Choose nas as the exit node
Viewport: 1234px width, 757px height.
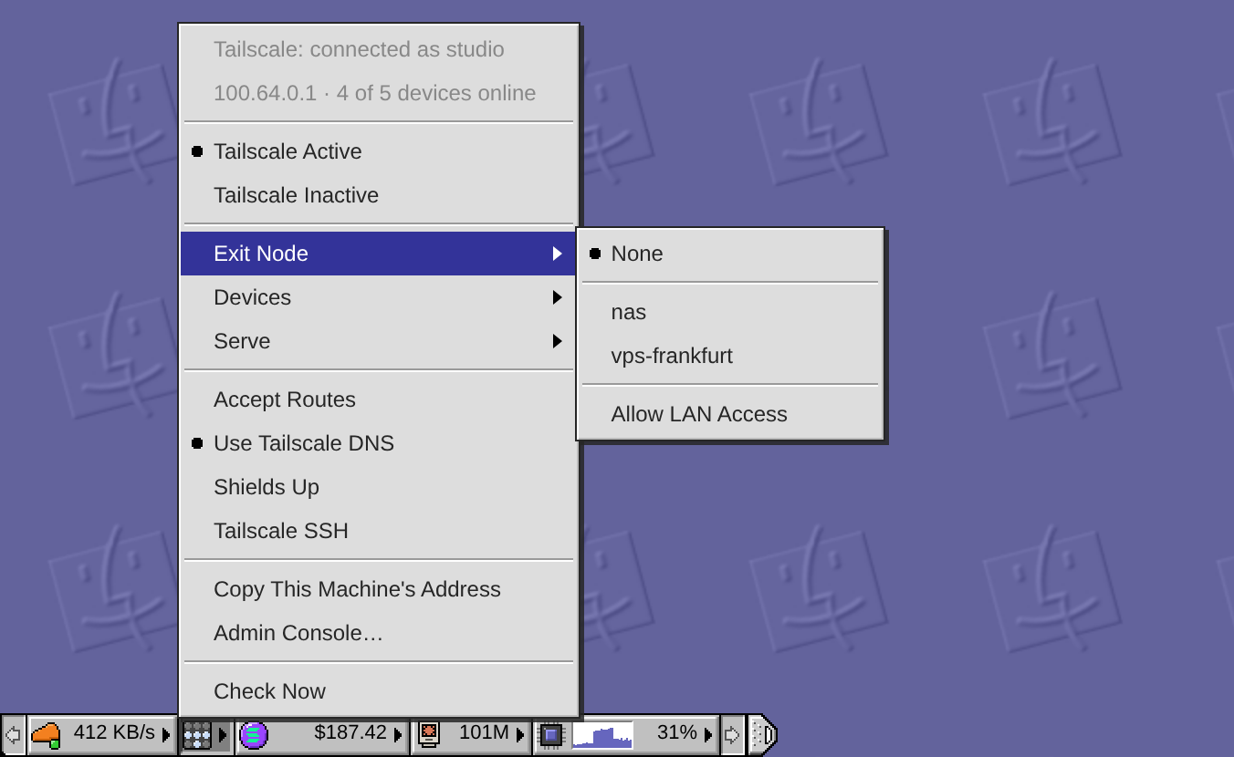click(x=730, y=312)
